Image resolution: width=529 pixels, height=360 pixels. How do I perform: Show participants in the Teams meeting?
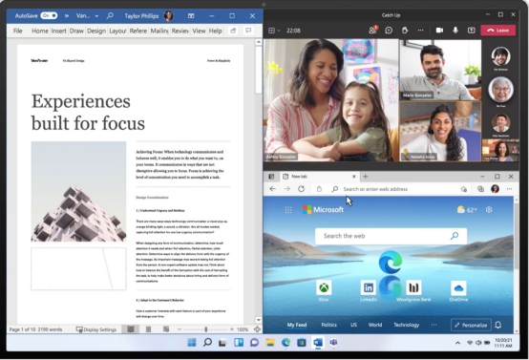[x=372, y=30]
